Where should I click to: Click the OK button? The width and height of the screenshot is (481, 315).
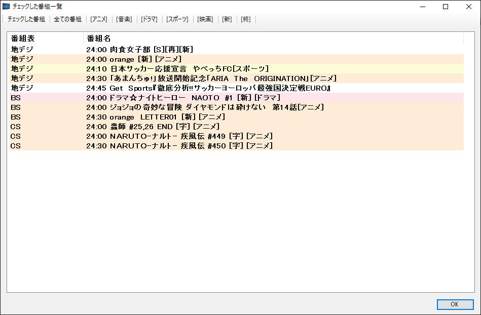click(455, 304)
